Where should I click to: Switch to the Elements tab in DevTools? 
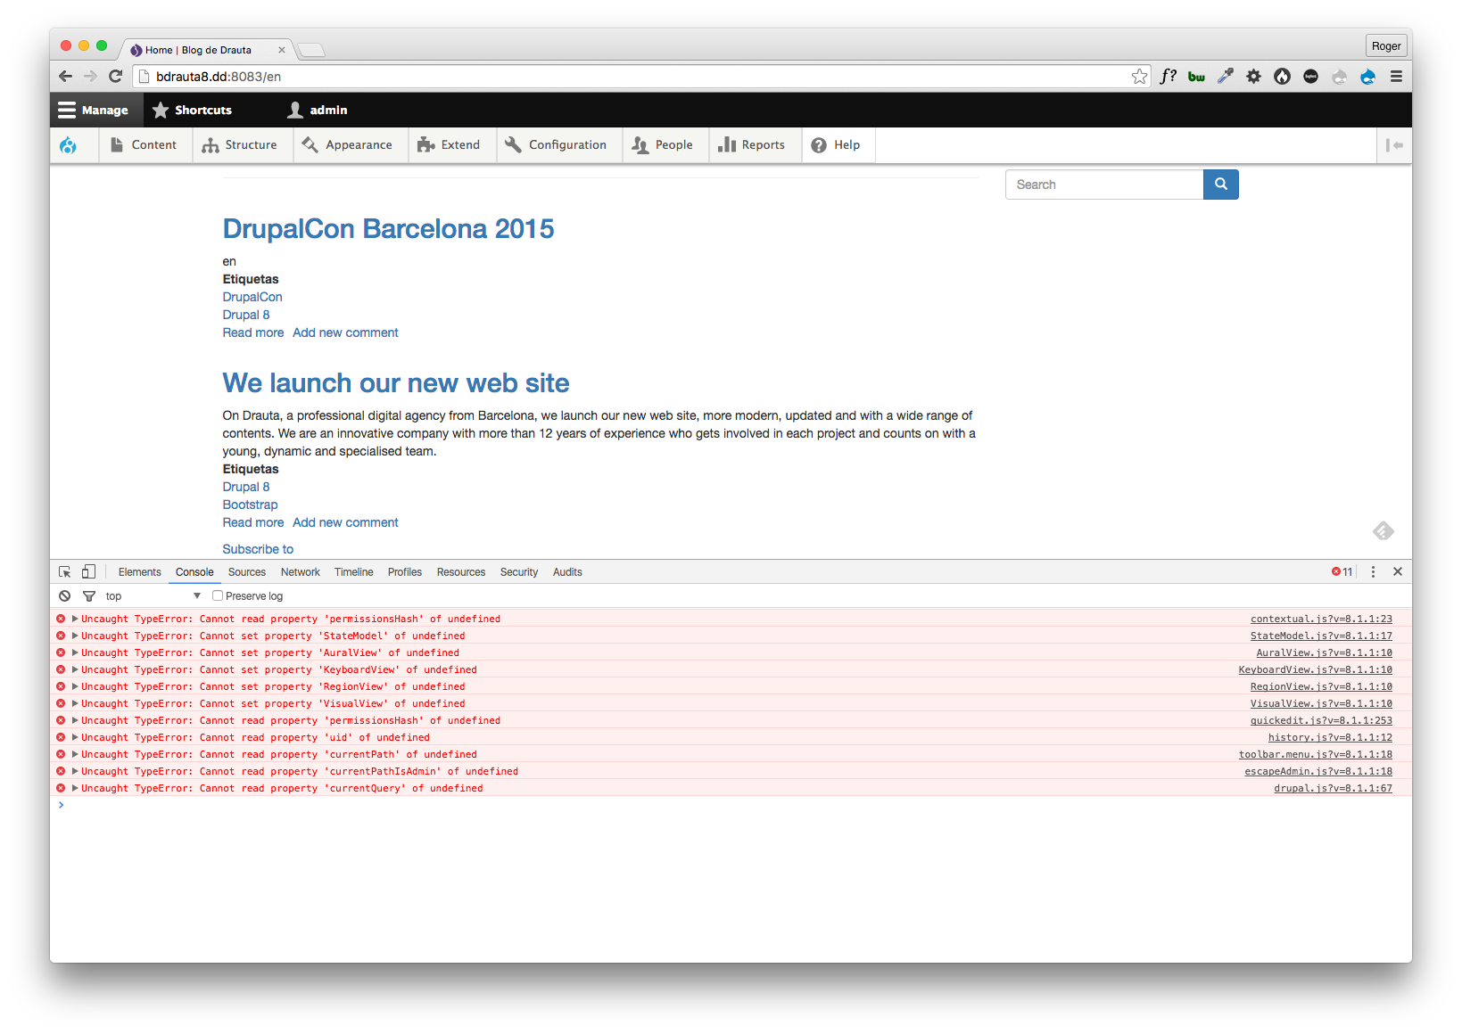point(140,572)
